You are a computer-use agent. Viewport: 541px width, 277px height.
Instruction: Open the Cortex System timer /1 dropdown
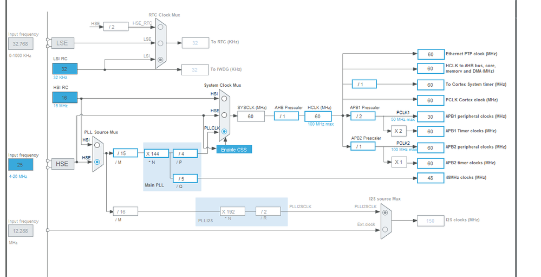pyautogui.click(x=364, y=84)
